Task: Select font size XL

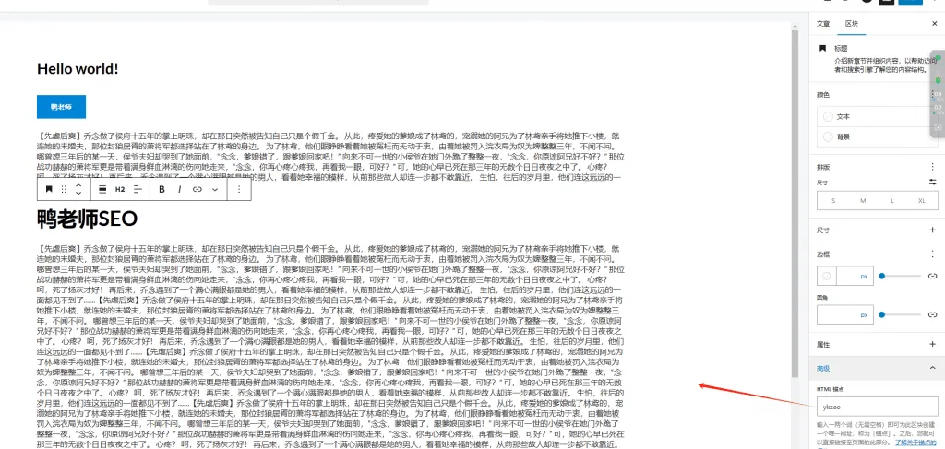Action: point(922,200)
